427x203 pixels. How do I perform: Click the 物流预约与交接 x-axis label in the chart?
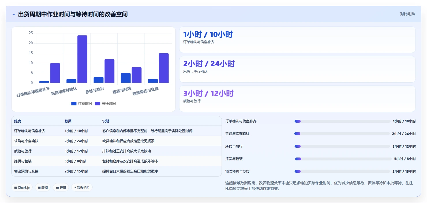click(x=146, y=91)
